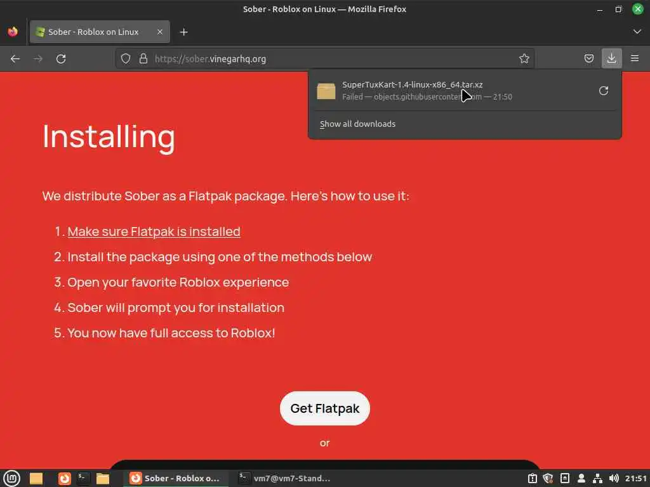Viewport: 650px width, 487px height.
Task: Follow the Make sure Flatpak is installed link
Action: tap(154, 231)
